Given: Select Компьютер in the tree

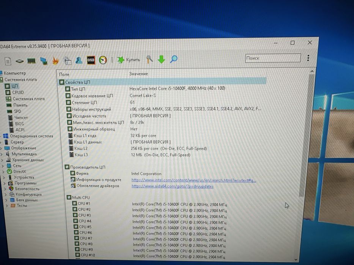Looking at the screenshot, I should pyautogui.click(x=15, y=73).
